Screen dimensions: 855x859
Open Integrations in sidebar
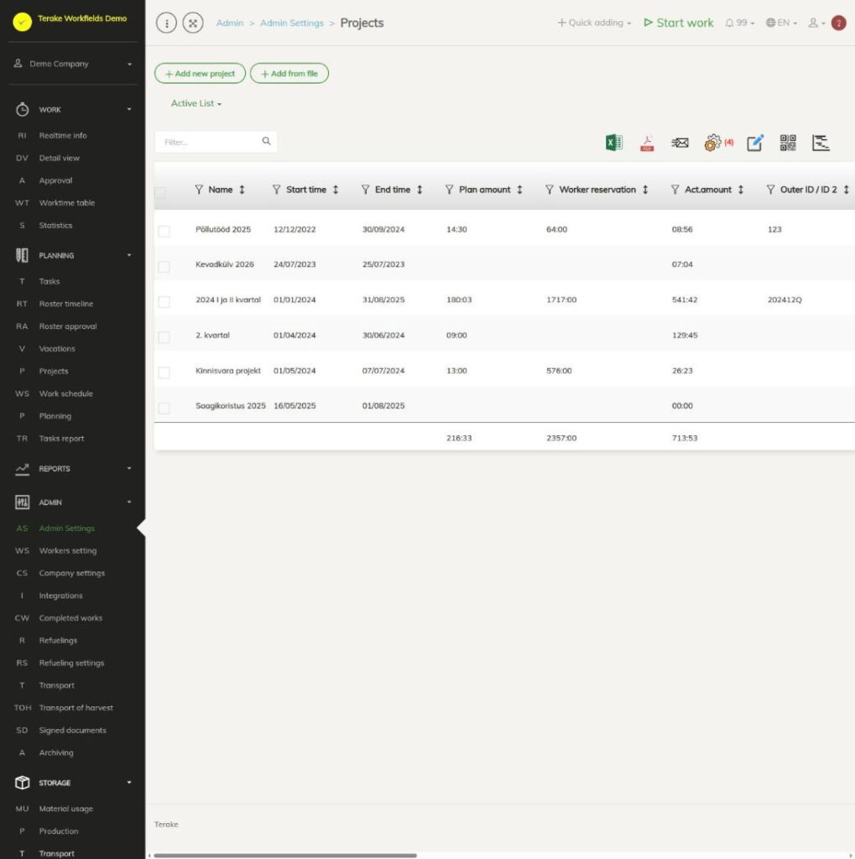(x=61, y=596)
